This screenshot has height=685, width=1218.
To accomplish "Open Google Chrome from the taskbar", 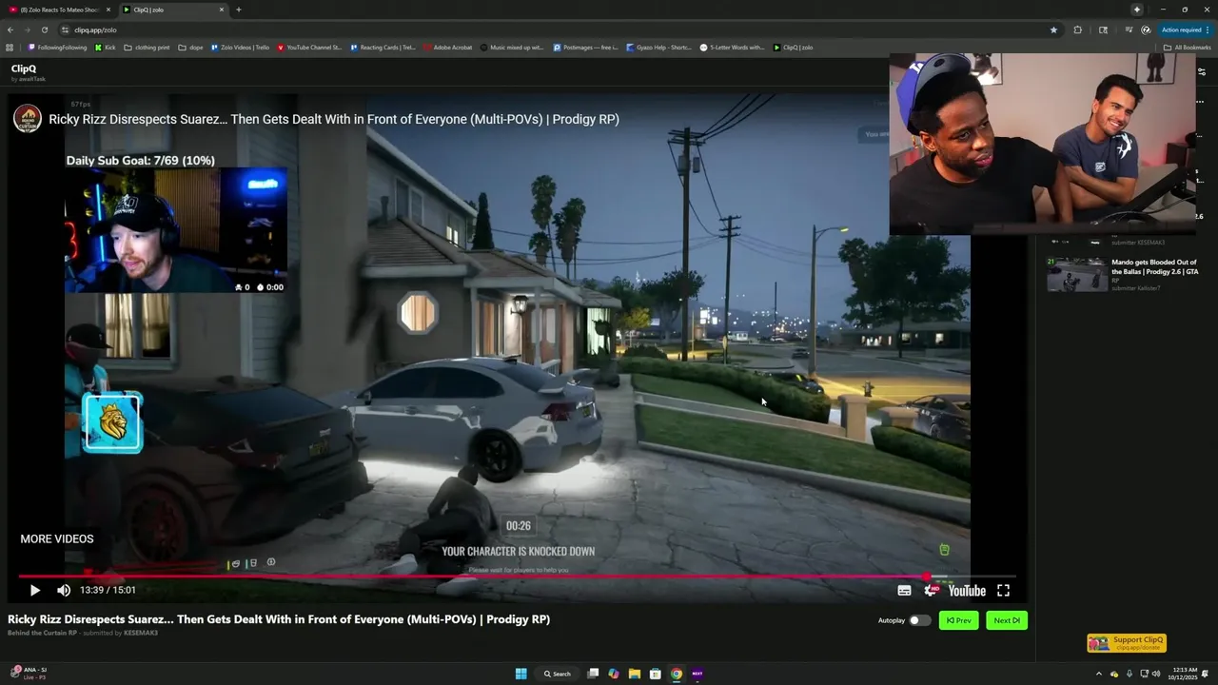I will [676, 674].
